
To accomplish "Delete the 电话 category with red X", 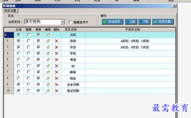I will [x=57, y=59].
